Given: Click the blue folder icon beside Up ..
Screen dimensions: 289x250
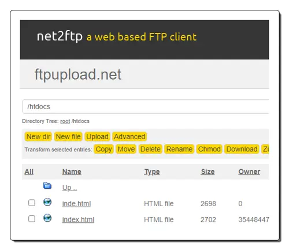Looking at the screenshot, I should (x=47, y=185).
